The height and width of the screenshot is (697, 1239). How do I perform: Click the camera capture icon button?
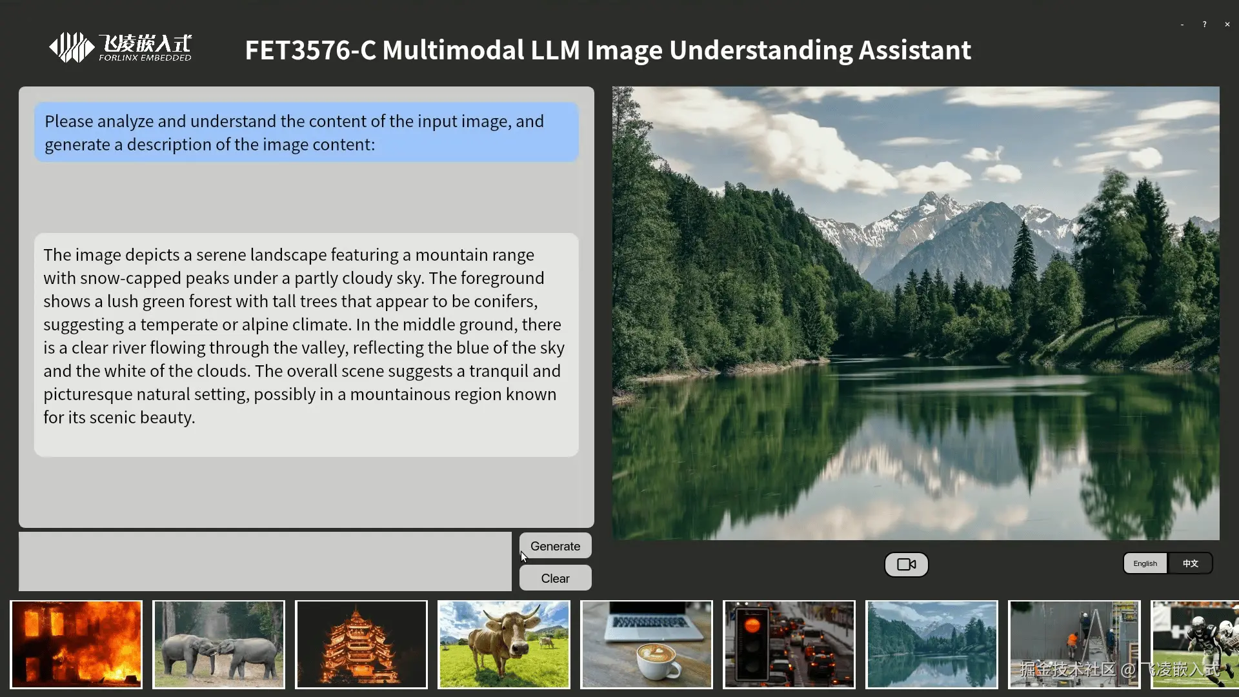click(906, 565)
